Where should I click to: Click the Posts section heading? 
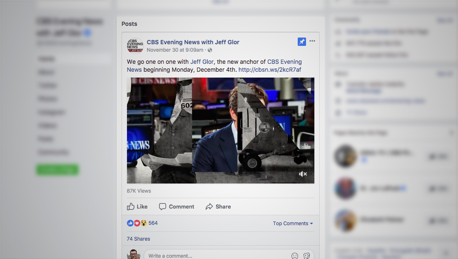tap(129, 24)
